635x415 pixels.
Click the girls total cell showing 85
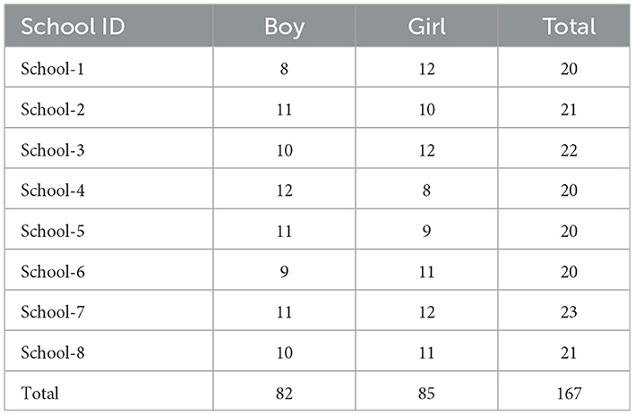click(426, 392)
